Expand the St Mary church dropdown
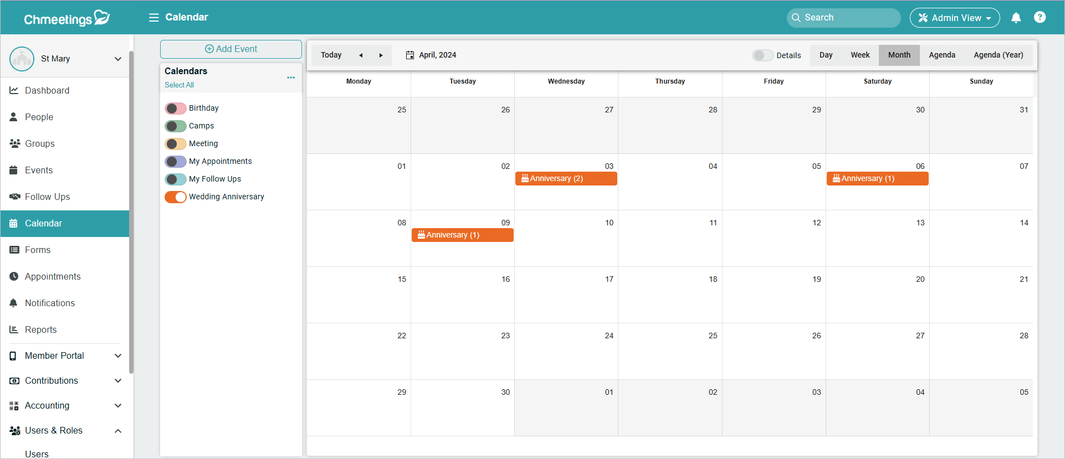Image resolution: width=1065 pixels, height=459 pixels. coord(118,59)
